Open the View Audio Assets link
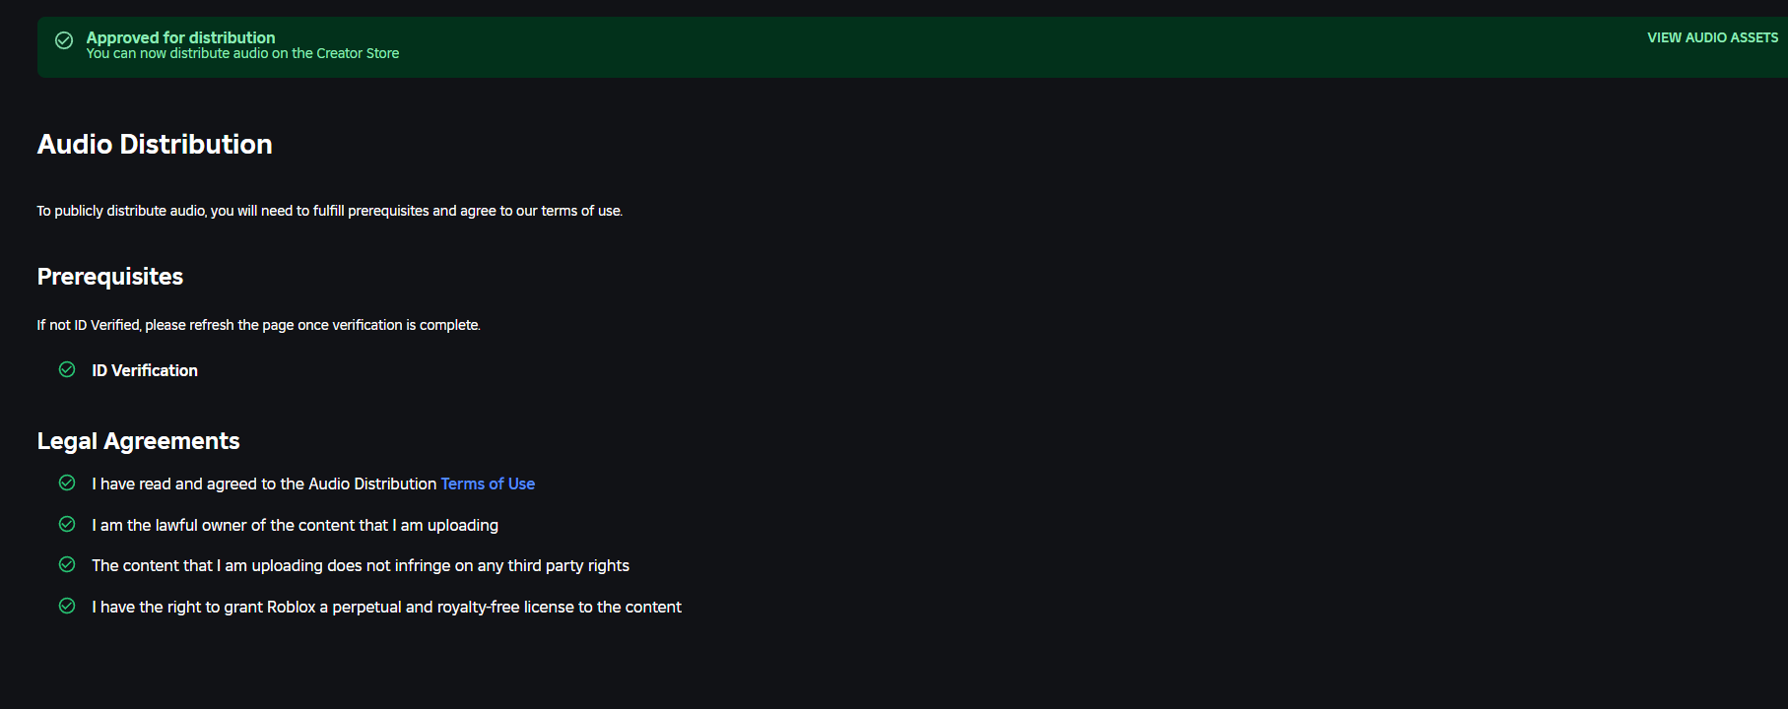 click(1712, 37)
